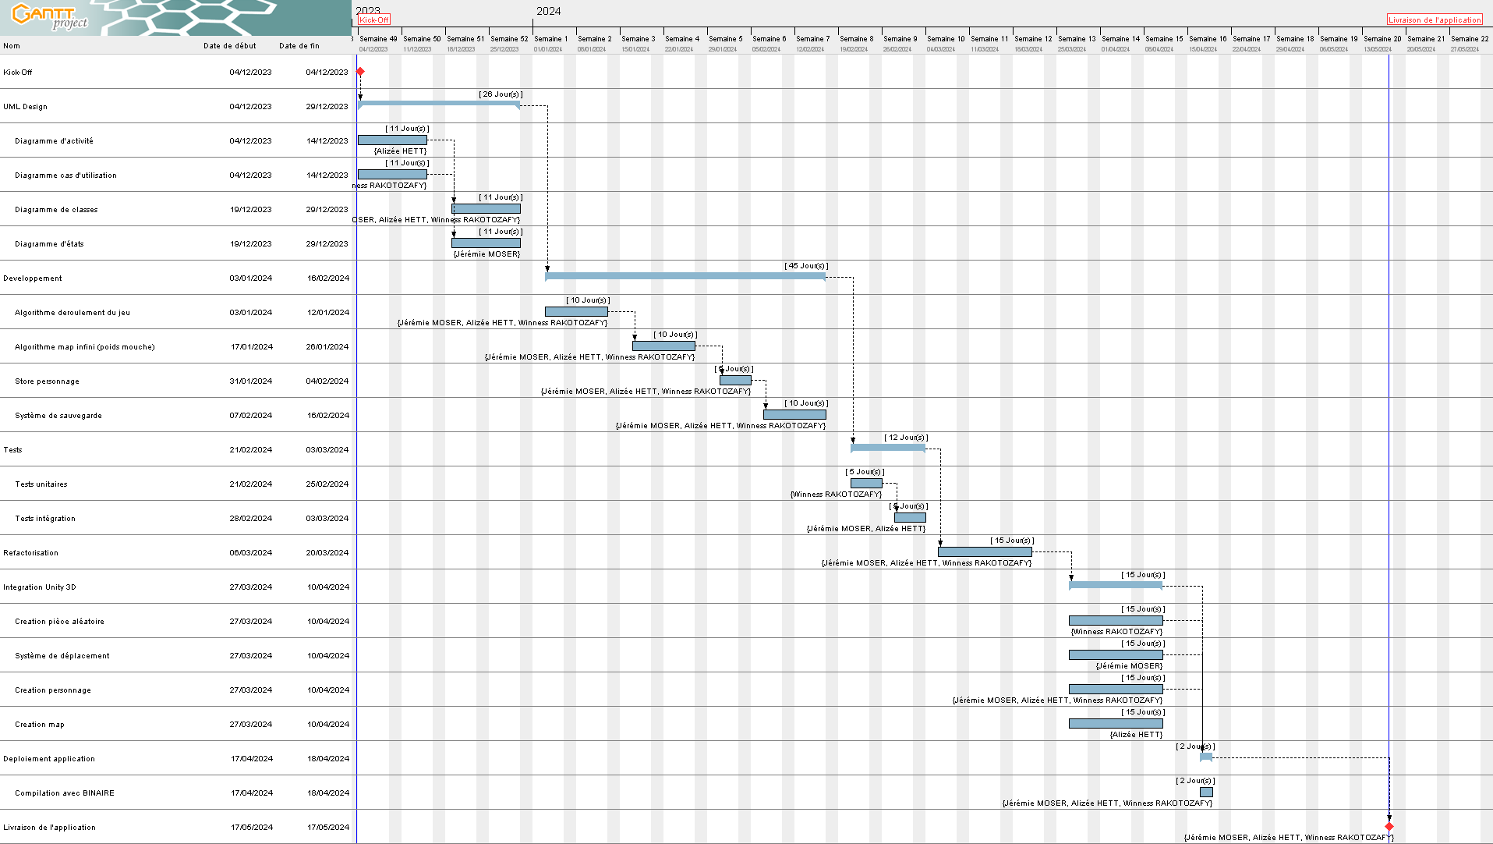Select the Nom column header
This screenshot has width=1493, height=844.
(x=12, y=46)
